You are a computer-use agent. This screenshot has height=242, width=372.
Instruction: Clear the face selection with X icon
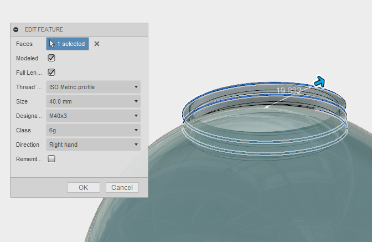coord(97,44)
